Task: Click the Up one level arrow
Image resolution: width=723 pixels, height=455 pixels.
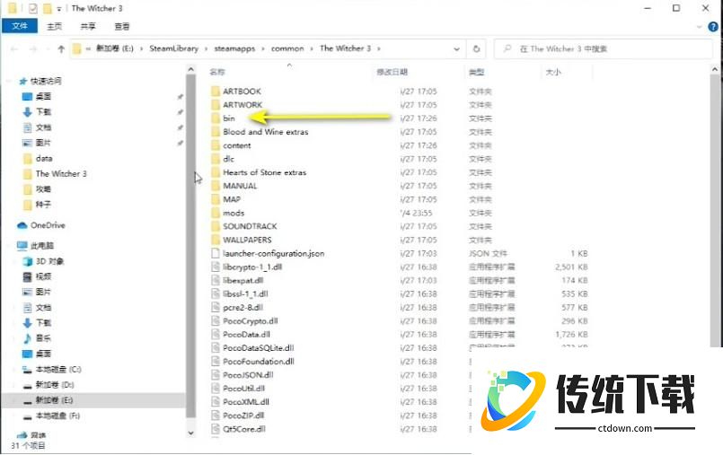Action: [60, 48]
